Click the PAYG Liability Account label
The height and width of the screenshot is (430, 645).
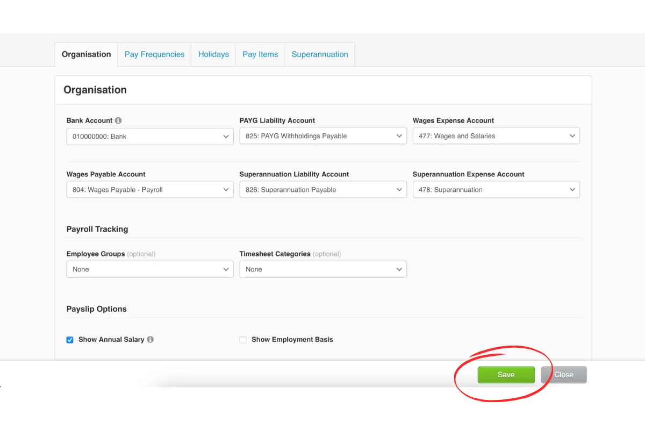pyautogui.click(x=277, y=120)
